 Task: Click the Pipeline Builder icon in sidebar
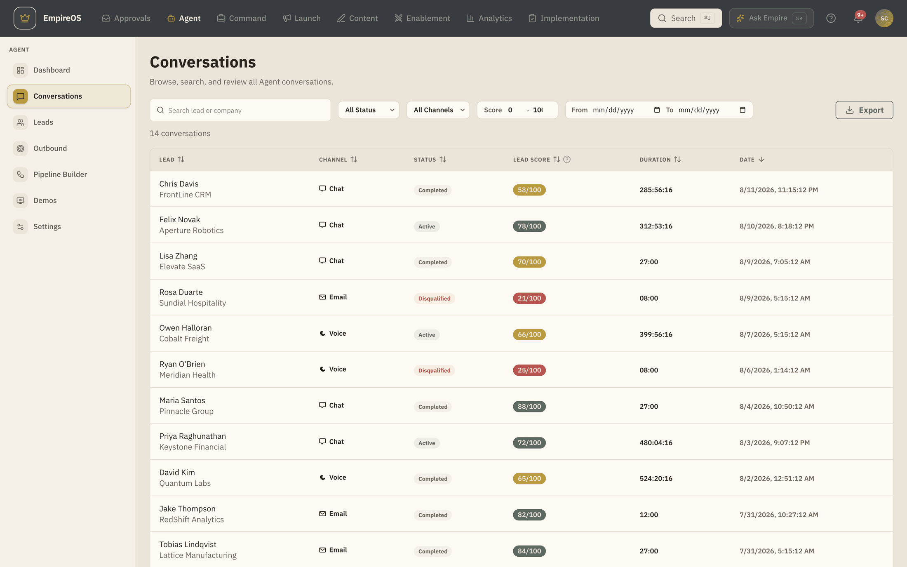pos(20,174)
